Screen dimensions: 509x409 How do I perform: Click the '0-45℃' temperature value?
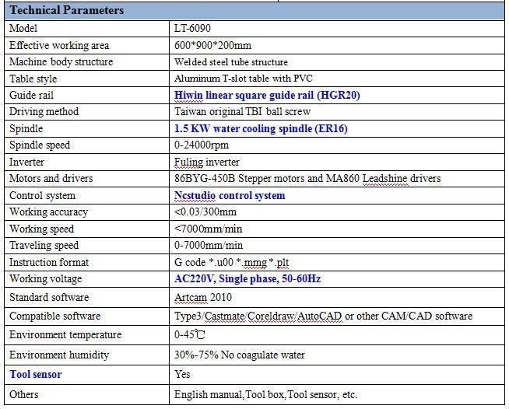pyautogui.click(x=190, y=334)
